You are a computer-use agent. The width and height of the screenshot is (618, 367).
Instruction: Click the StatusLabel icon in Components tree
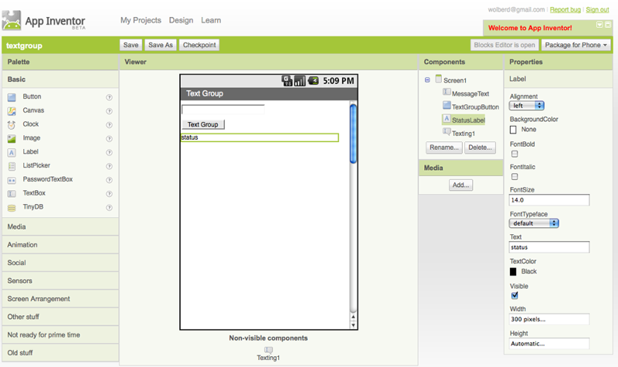(447, 119)
